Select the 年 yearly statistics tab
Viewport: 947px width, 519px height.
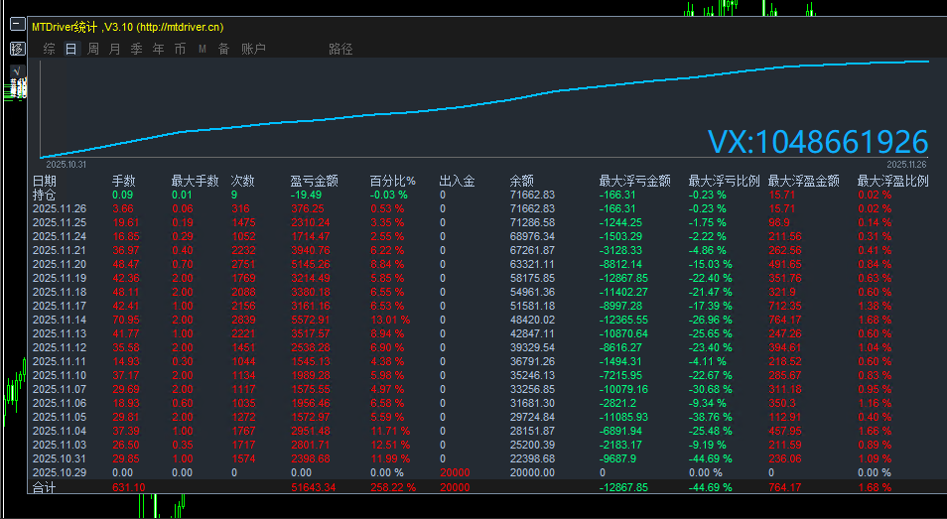point(158,49)
